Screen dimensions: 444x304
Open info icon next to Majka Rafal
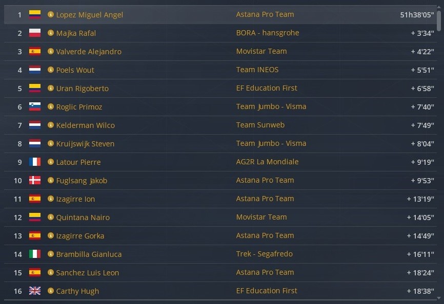click(x=51, y=33)
